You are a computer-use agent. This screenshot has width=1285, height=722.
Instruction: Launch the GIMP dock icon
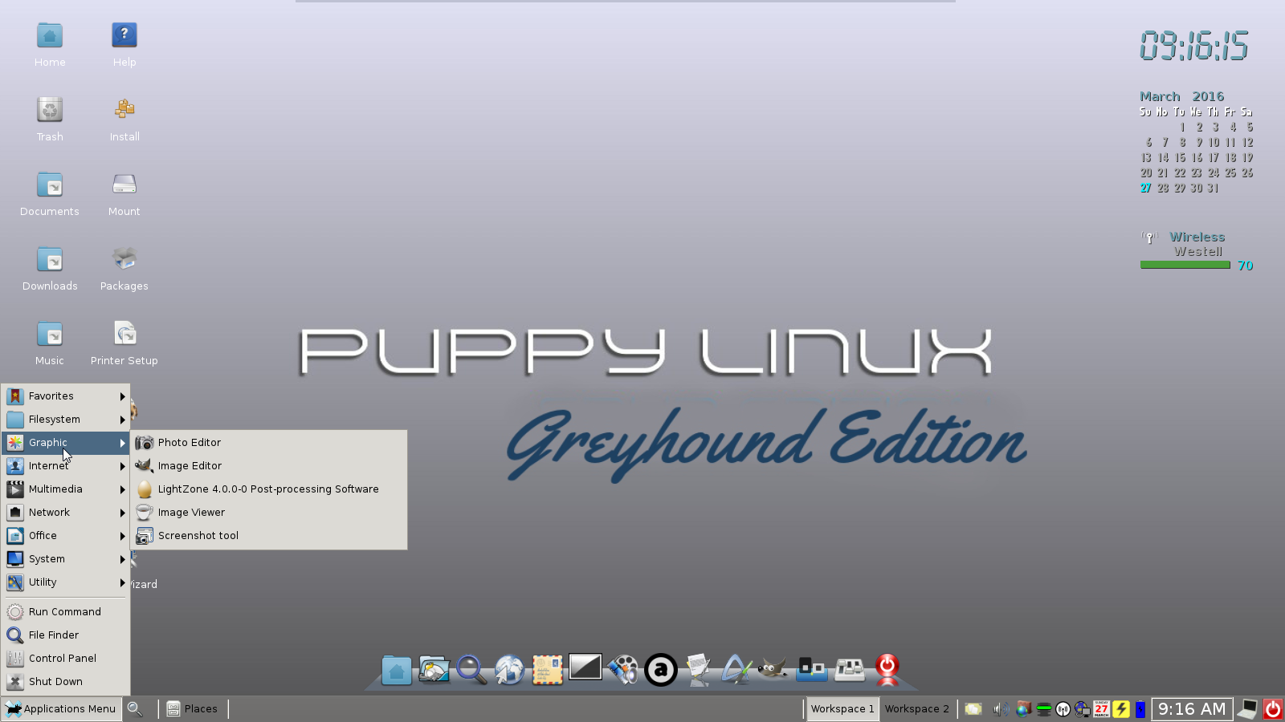click(x=773, y=668)
